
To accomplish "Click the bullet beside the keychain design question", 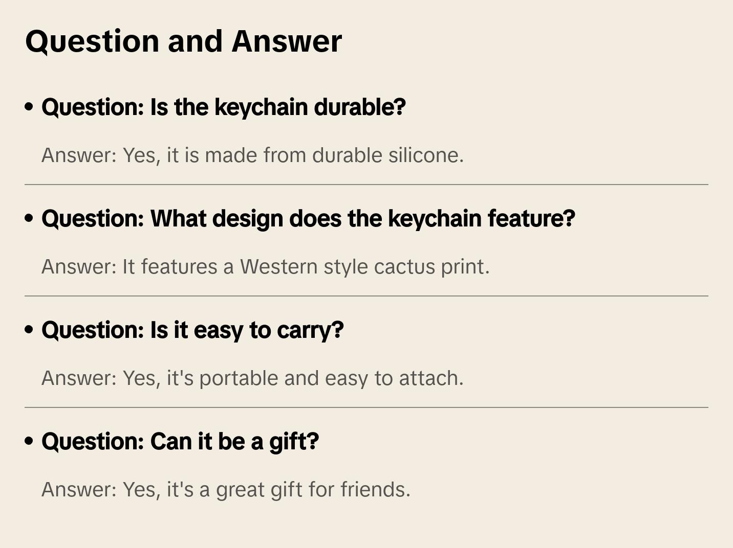I will click(x=29, y=218).
